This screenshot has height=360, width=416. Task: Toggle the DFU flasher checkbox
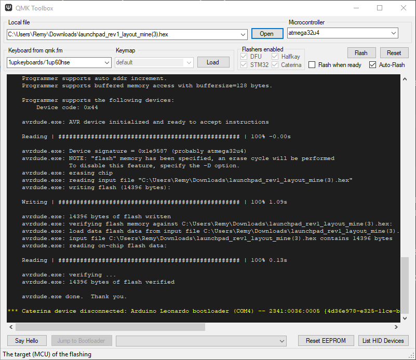(x=244, y=57)
